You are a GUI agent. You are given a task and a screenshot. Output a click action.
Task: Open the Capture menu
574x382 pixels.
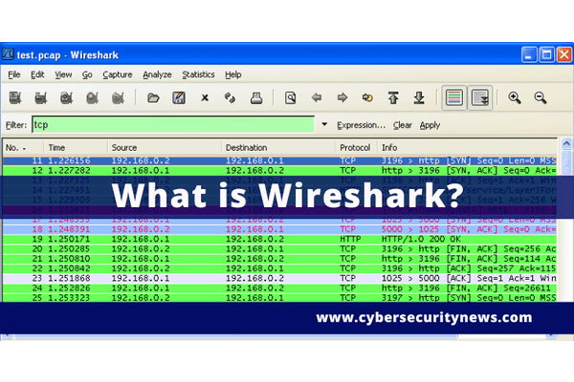coord(118,74)
